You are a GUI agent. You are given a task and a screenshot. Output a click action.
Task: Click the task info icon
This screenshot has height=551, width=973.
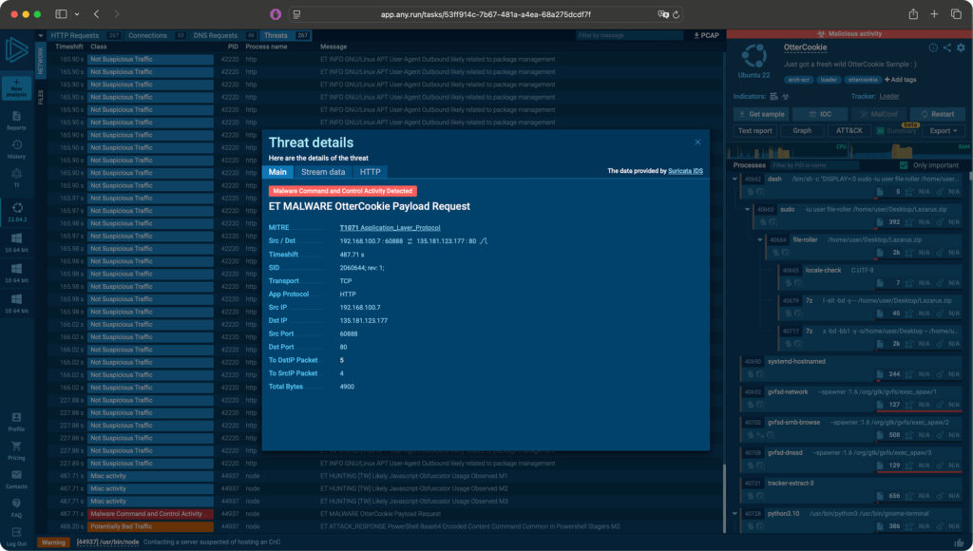933,47
